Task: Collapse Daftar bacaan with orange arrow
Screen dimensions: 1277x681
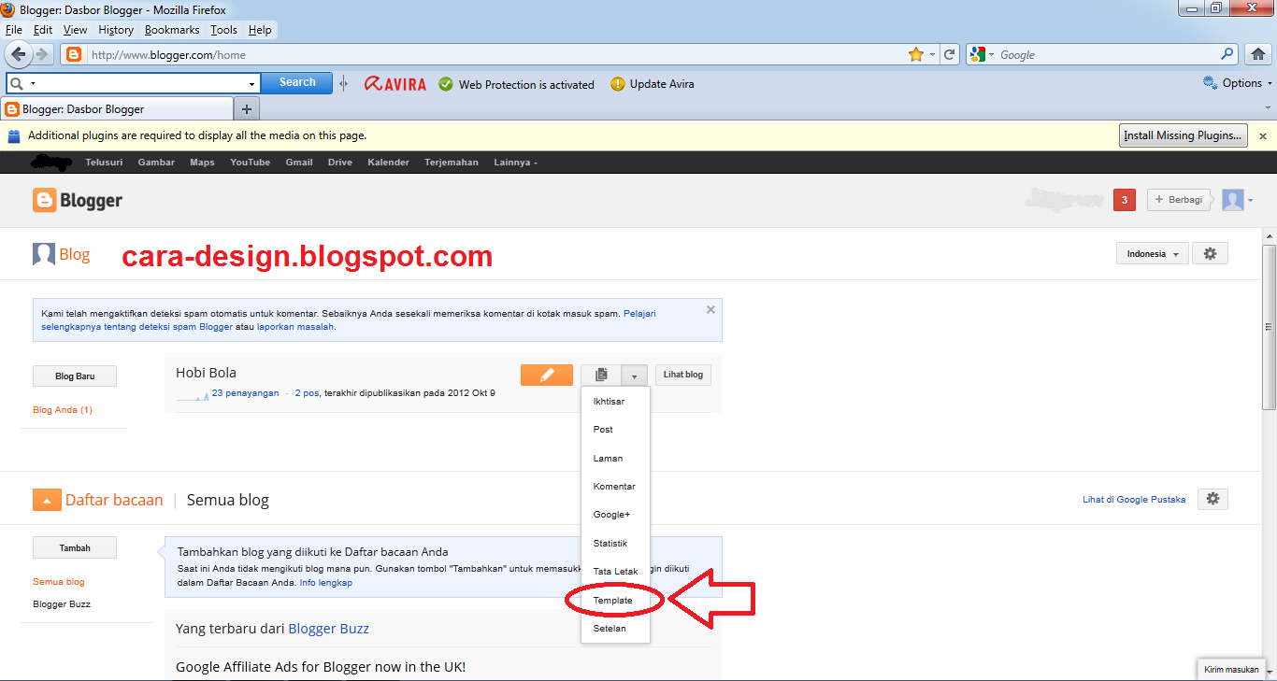Action: click(x=47, y=500)
